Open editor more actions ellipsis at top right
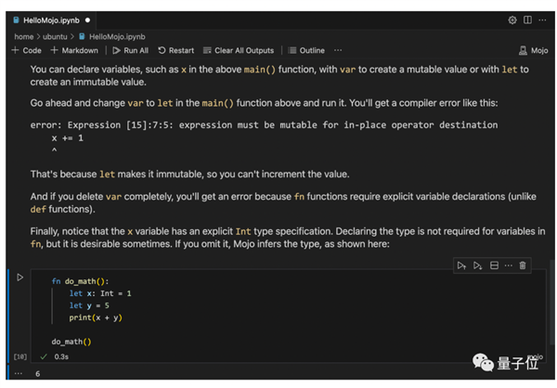557x388 pixels. (542, 19)
